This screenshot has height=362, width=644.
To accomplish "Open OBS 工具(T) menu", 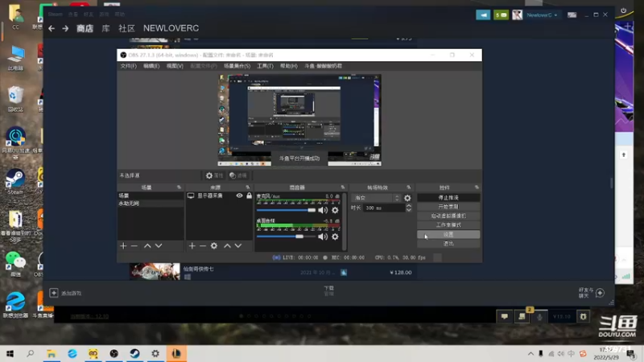I will (265, 66).
